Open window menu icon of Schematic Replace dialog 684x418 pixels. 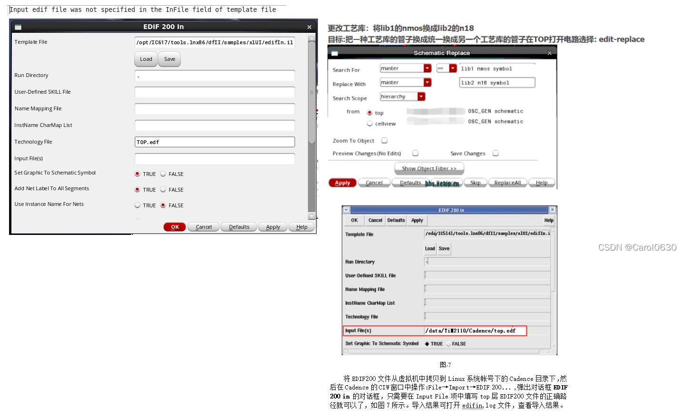click(x=335, y=53)
